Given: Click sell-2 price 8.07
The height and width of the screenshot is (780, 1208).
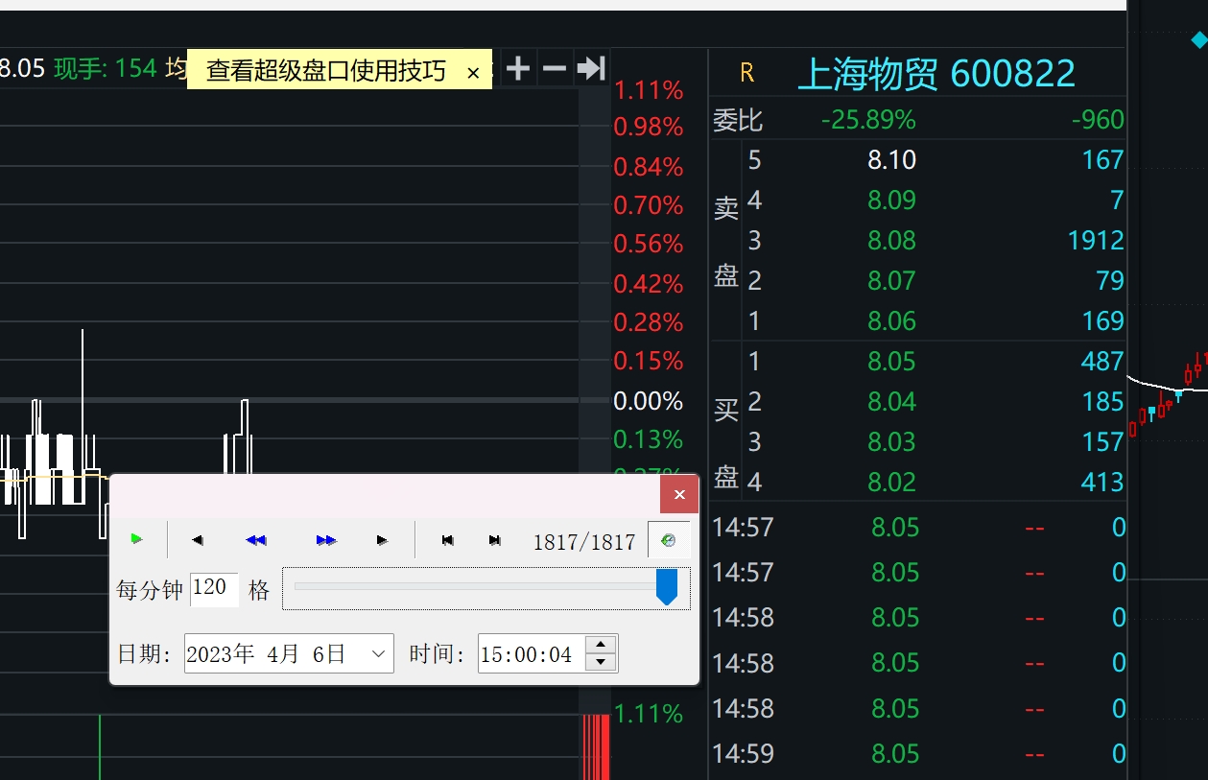Looking at the screenshot, I should click(892, 280).
